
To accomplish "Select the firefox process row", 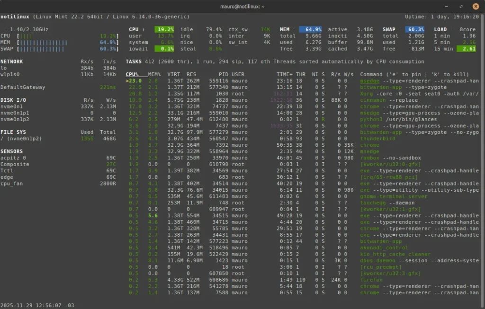I will pyautogui.click(x=371, y=280).
